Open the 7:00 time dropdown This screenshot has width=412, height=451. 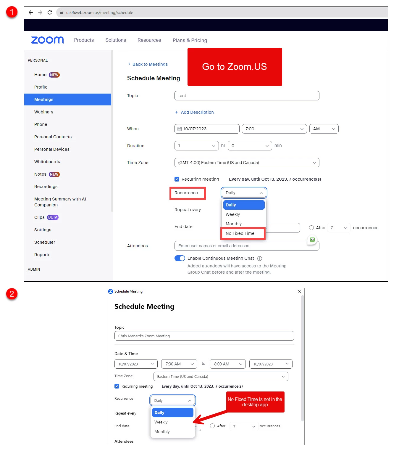click(x=274, y=129)
